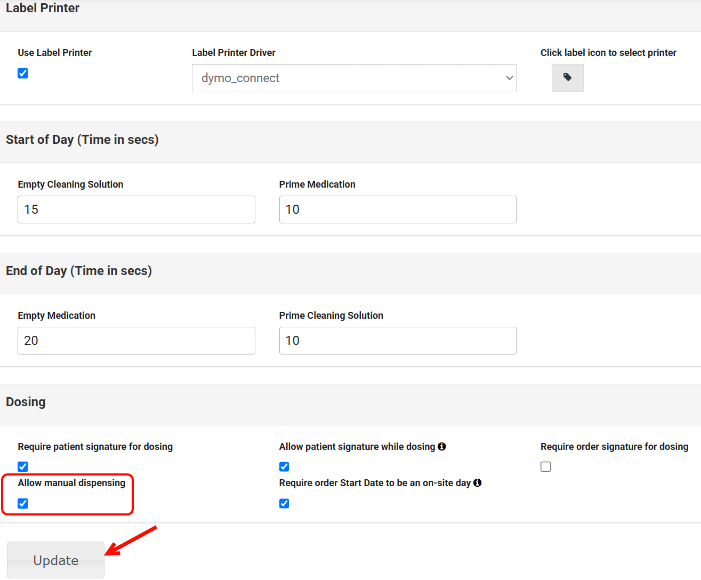Toggle Require order Start Date on-site day checkbox
This screenshot has width=701, height=580.
click(284, 503)
